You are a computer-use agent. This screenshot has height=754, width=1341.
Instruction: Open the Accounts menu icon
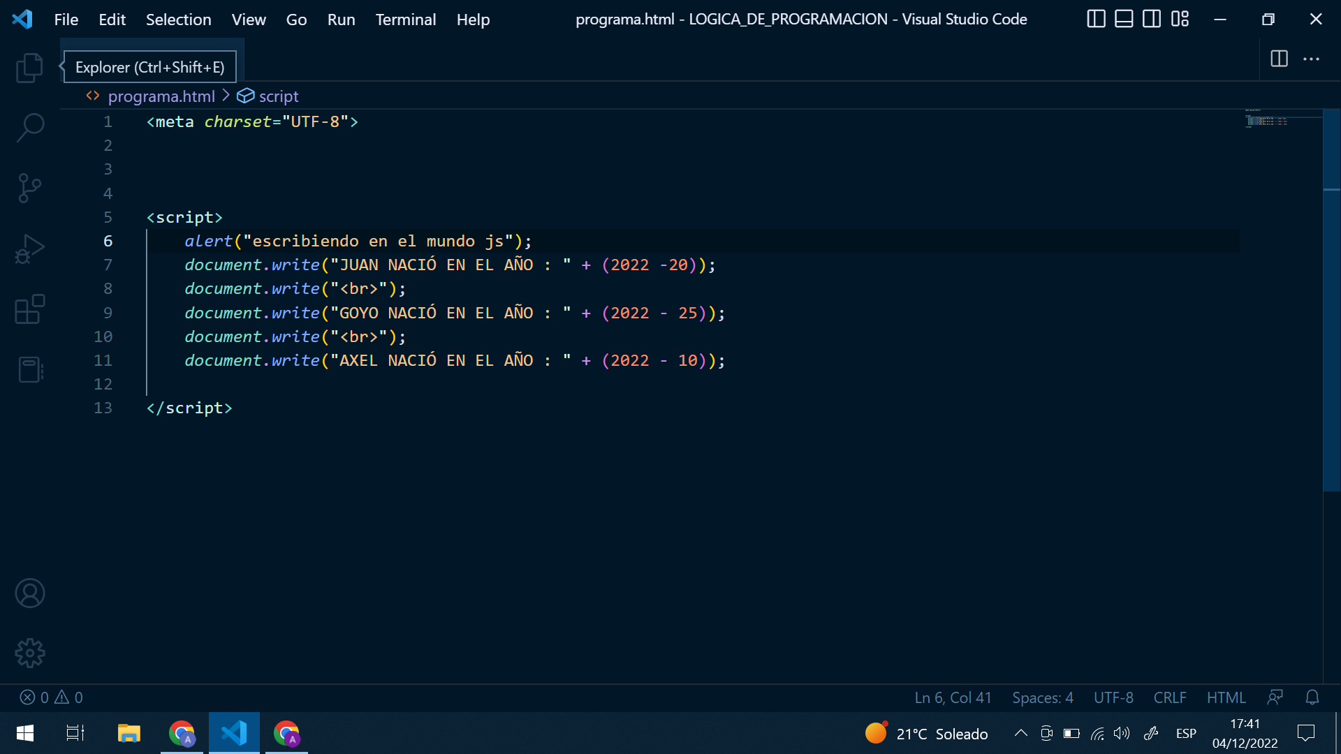(29, 593)
